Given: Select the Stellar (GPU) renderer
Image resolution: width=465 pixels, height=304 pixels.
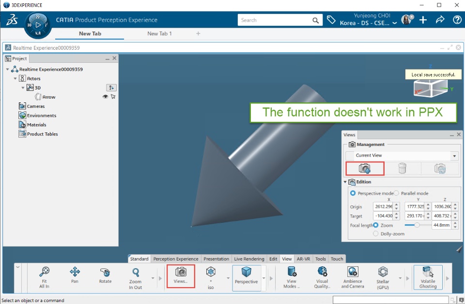Looking at the screenshot, I should [383, 277].
